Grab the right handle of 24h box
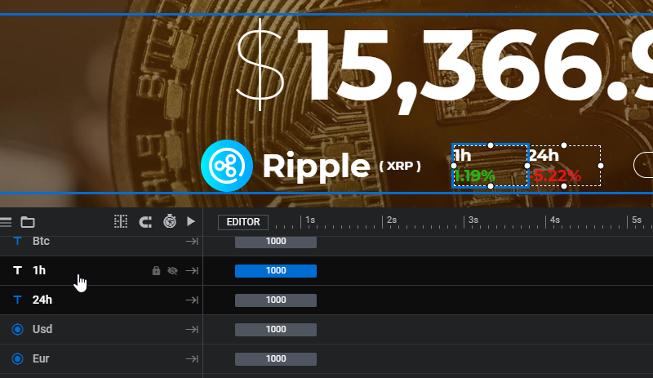The image size is (653, 378). point(601,166)
